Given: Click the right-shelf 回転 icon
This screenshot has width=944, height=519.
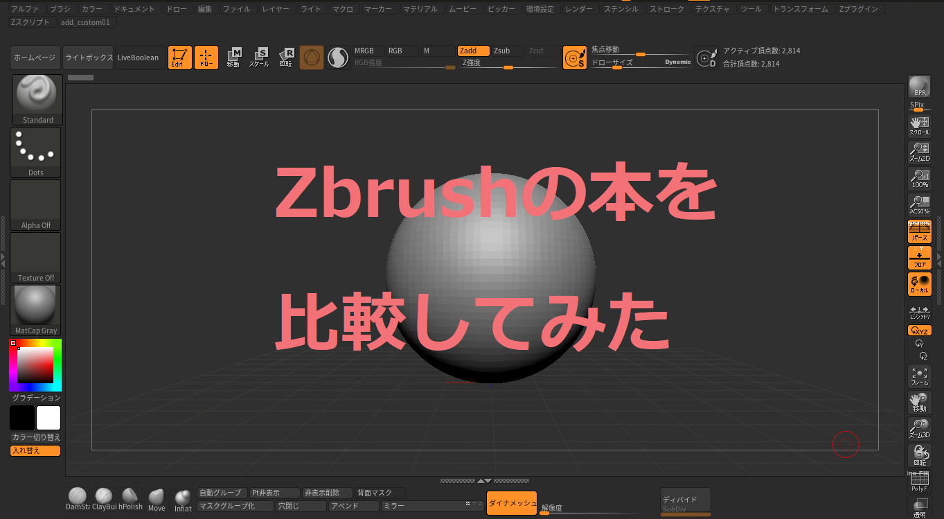Looking at the screenshot, I should coord(920,455).
